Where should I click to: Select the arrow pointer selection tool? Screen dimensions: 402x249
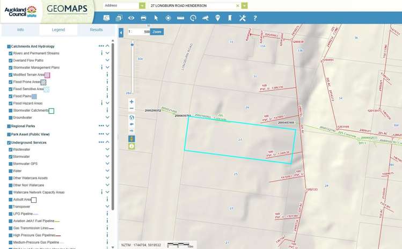[156, 18]
